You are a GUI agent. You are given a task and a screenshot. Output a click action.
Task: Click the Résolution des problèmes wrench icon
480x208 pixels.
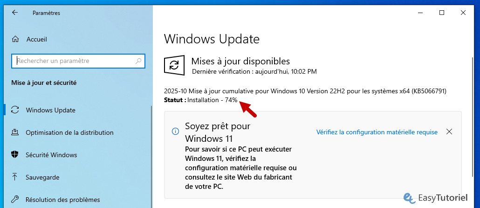point(15,200)
